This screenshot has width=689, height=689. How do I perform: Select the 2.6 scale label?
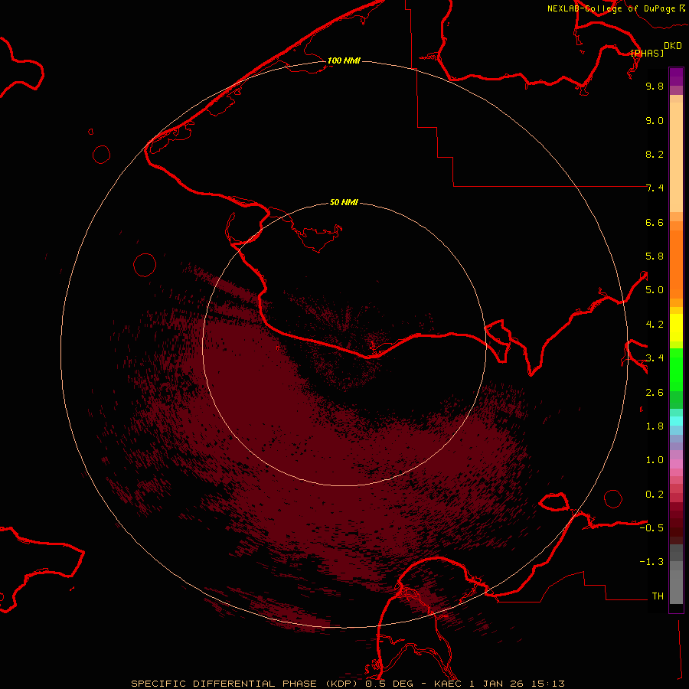[655, 393]
